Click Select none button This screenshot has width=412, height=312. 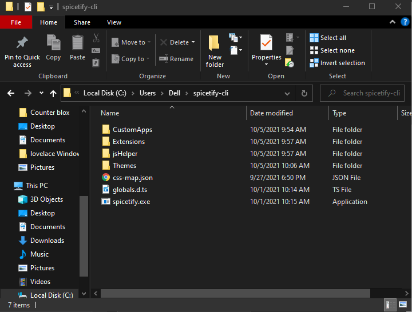[332, 50]
